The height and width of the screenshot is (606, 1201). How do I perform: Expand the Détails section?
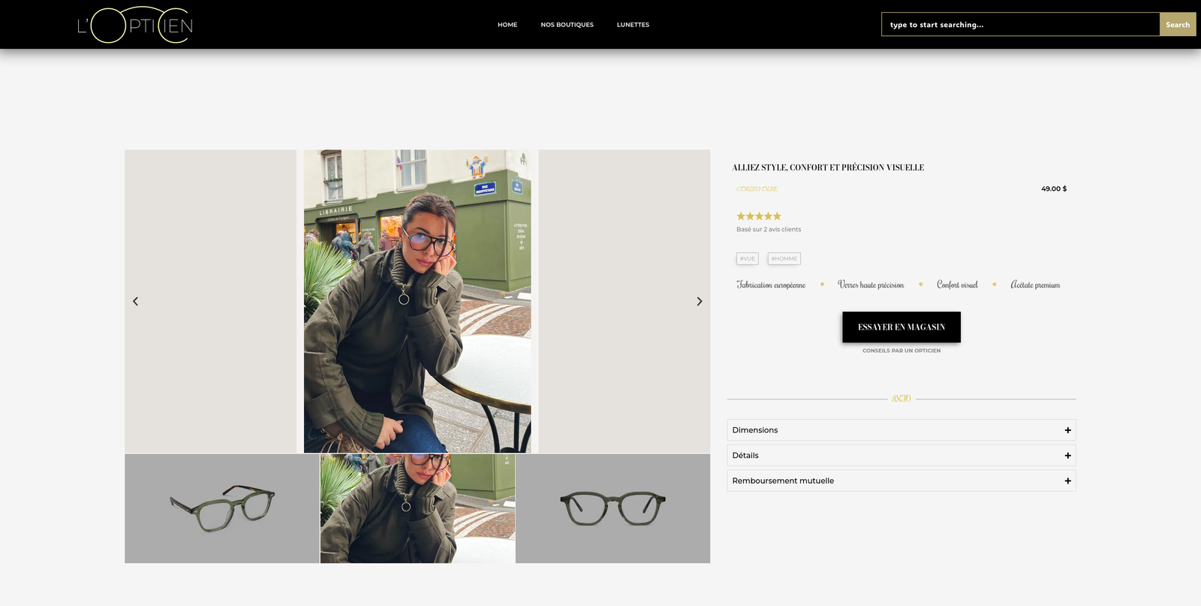pyautogui.click(x=902, y=456)
